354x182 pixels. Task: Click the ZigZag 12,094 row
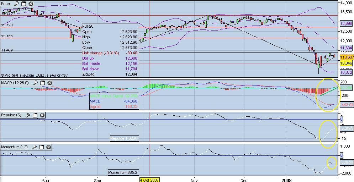[x=110, y=75]
